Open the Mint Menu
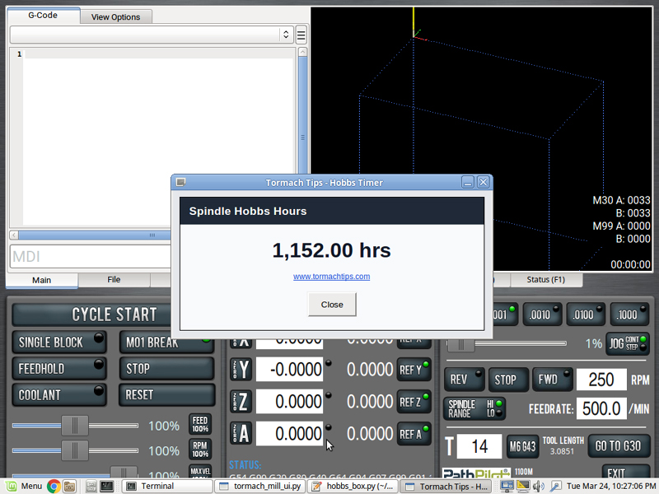The height and width of the screenshot is (494, 659). 23,486
